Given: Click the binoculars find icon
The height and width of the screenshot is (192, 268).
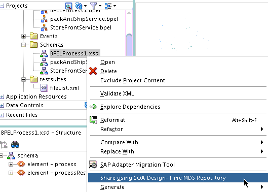Looking at the screenshot, I should [15, 145].
